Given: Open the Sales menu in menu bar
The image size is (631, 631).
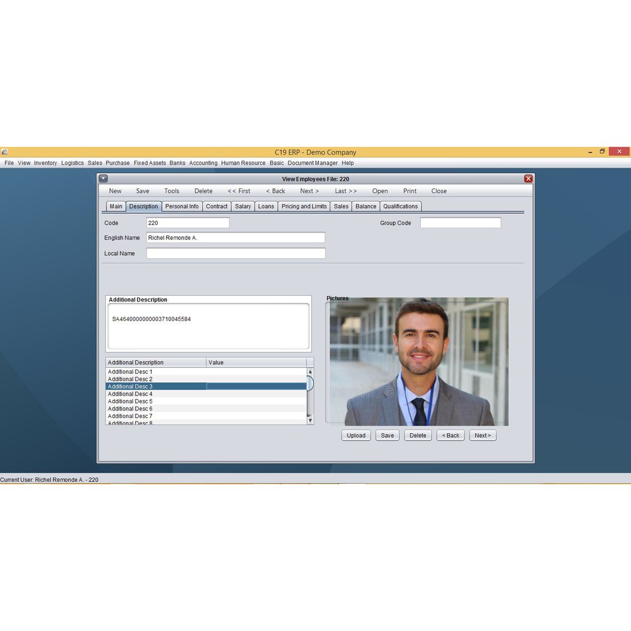Looking at the screenshot, I should pyautogui.click(x=95, y=163).
